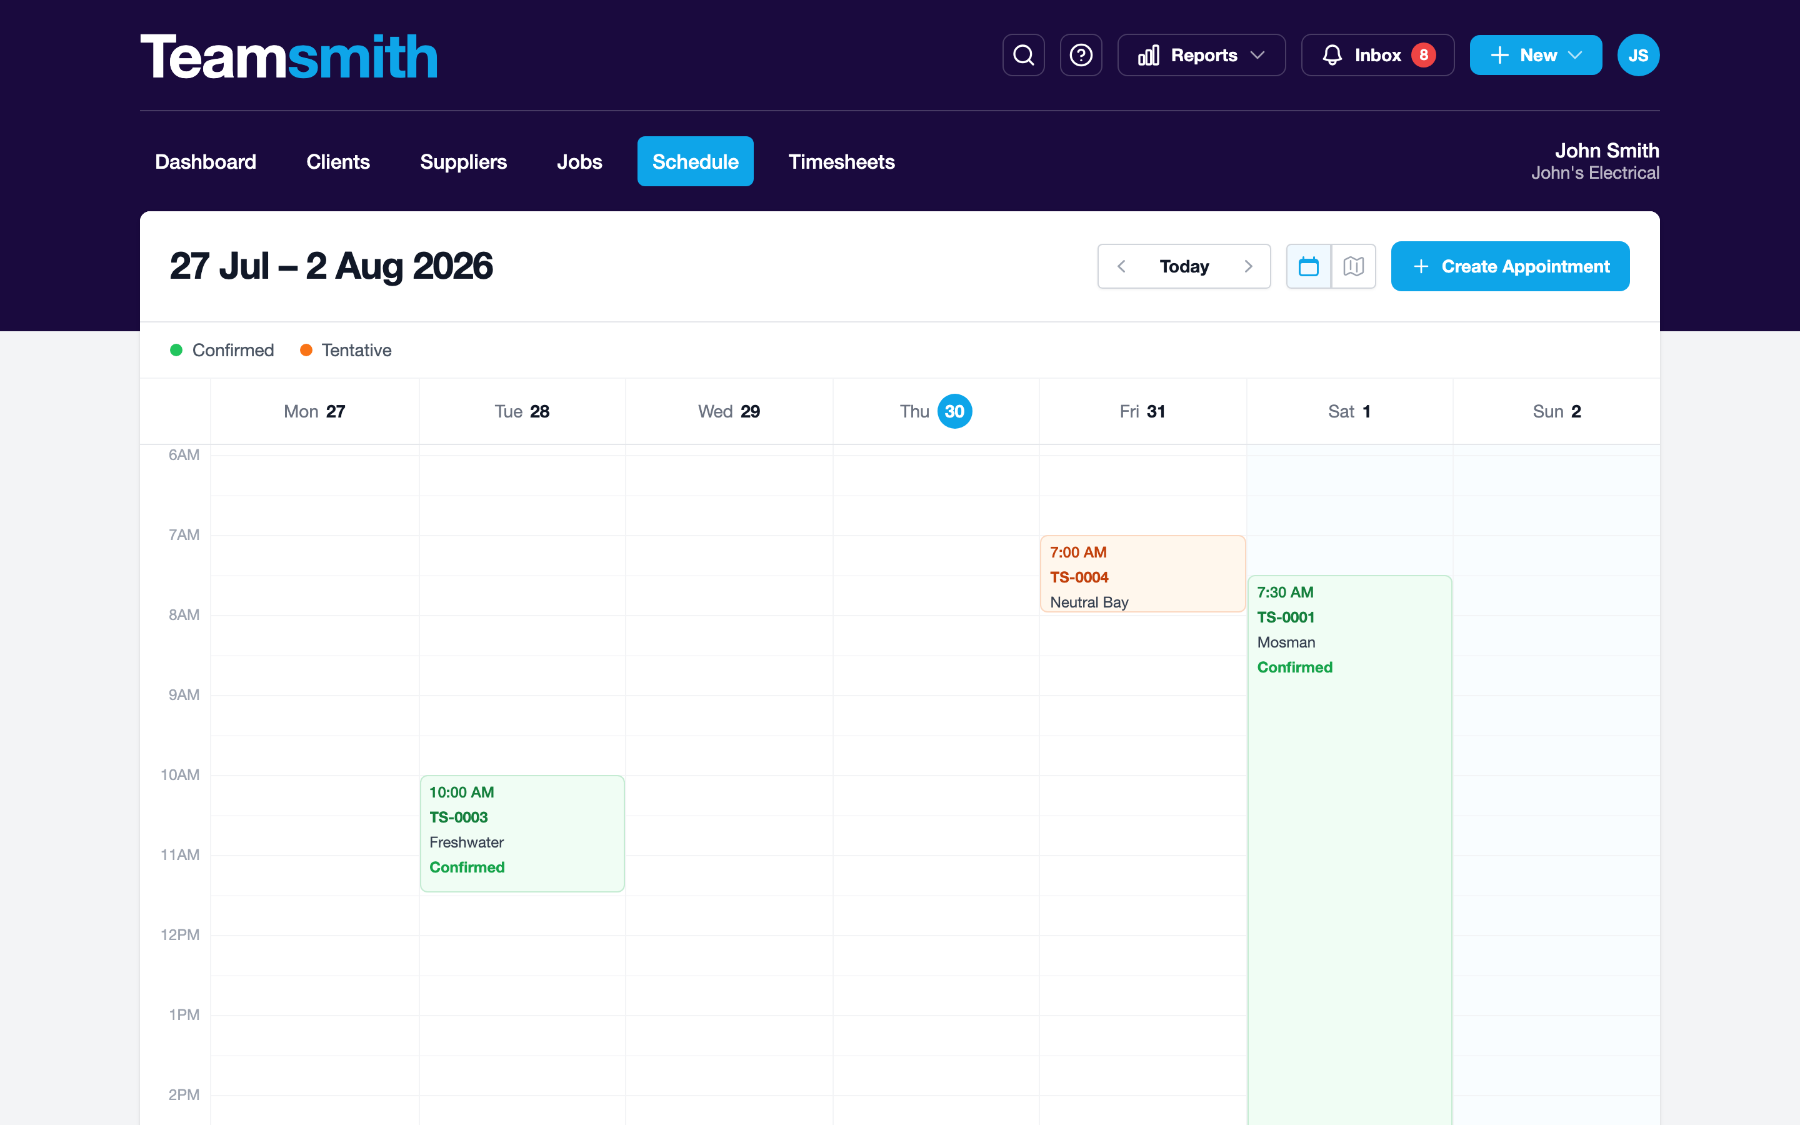Open the help question mark icon
This screenshot has height=1125, width=1800.
pos(1081,55)
